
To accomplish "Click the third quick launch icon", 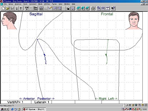I will (19, 109).
